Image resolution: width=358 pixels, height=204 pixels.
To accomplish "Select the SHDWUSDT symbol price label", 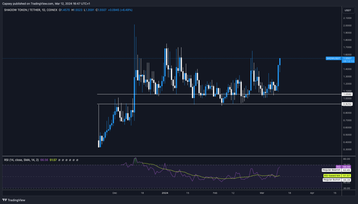I will [x=332, y=58].
